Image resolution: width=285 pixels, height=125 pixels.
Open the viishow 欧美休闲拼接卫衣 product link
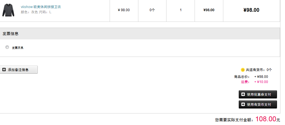pyautogui.click(x=41, y=7)
